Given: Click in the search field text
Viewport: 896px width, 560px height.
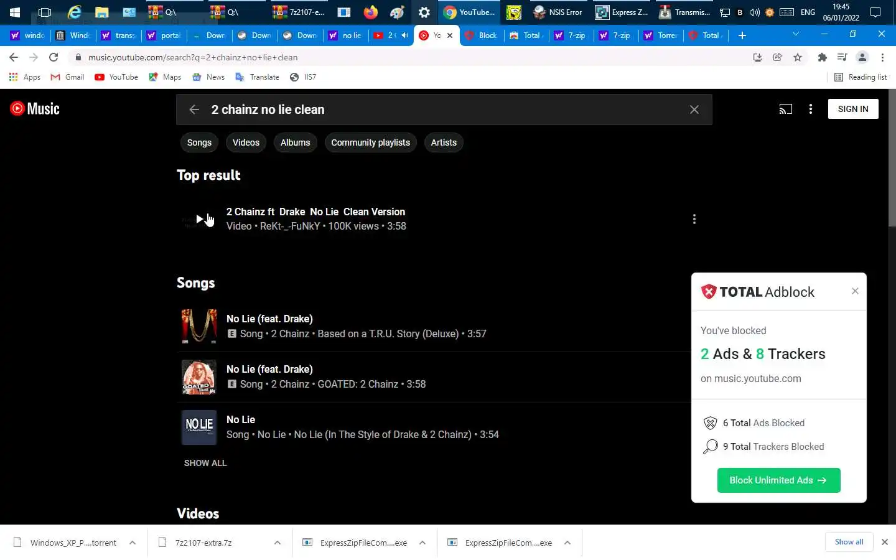Looking at the screenshot, I should (x=268, y=110).
